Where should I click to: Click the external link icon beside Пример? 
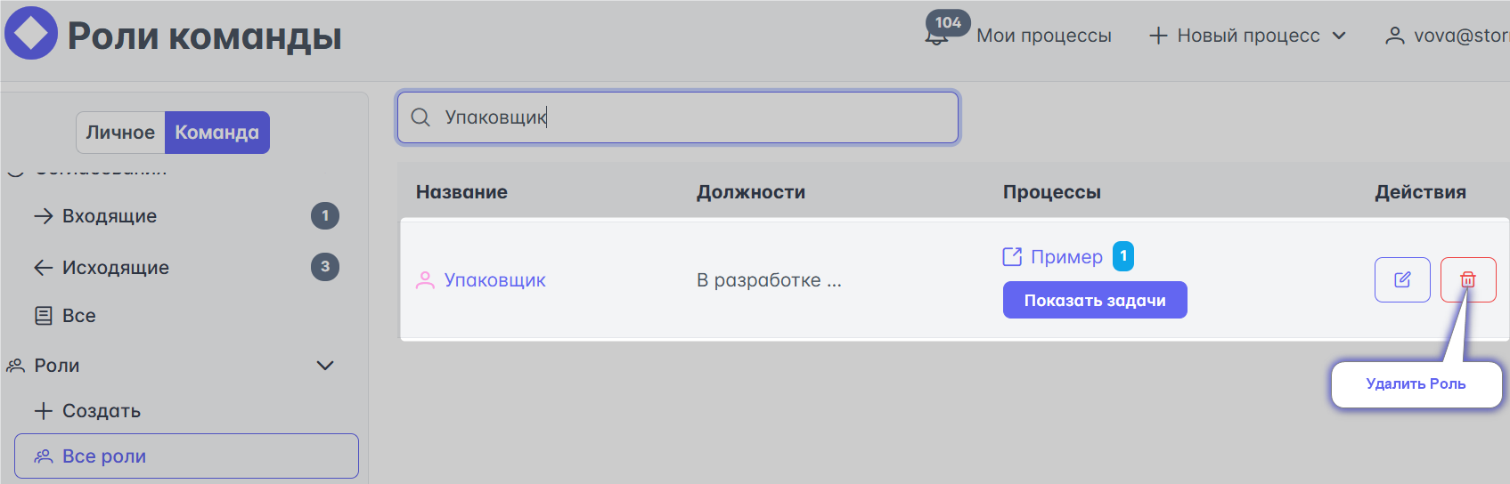(x=1012, y=257)
